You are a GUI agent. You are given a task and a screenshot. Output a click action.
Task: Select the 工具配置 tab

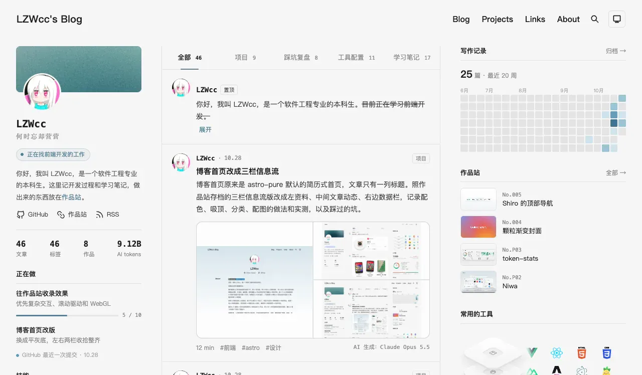[x=357, y=58]
